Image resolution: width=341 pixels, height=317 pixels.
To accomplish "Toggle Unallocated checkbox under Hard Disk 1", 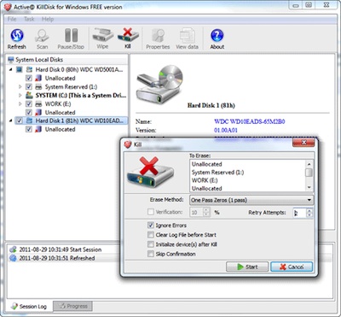I will pyautogui.click(x=29, y=129).
